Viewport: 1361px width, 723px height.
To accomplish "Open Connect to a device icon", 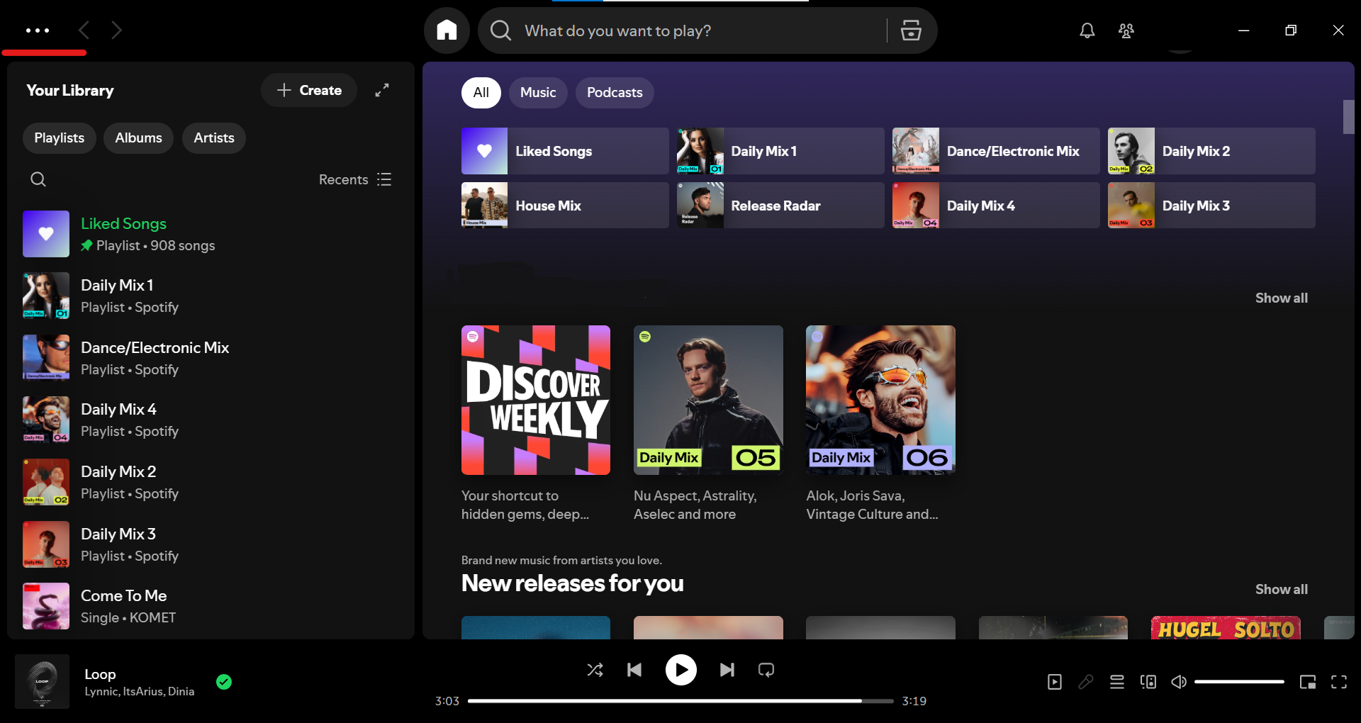I will (x=1148, y=682).
